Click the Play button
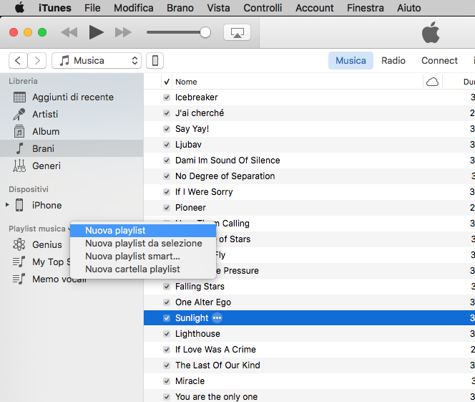This screenshot has width=475, height=402. [96, 32]
